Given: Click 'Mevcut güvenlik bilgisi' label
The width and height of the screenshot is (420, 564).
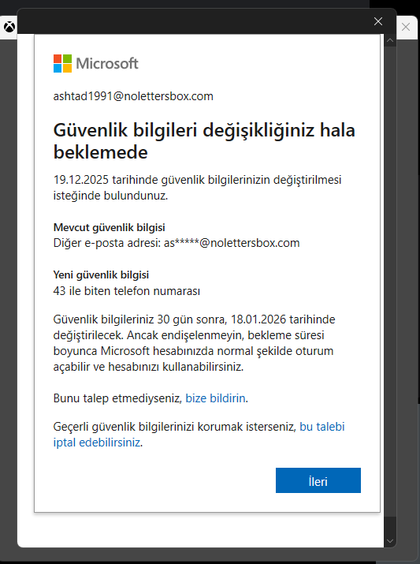Looking at the screenshot, I should [x=110, y=227].
